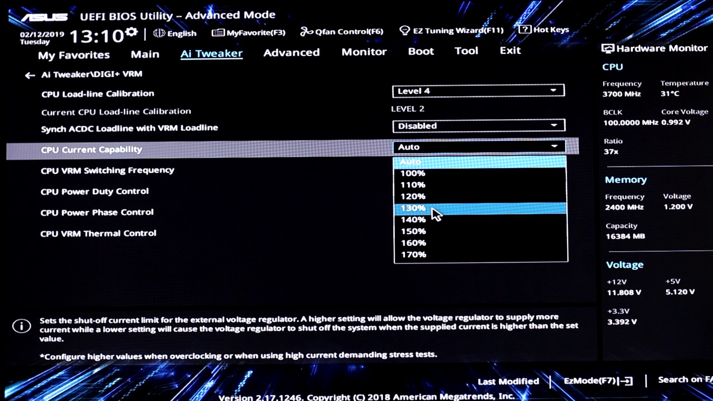Select the highlighted 130% option
This screenshot has width=713, height=401.
(480, 208)
